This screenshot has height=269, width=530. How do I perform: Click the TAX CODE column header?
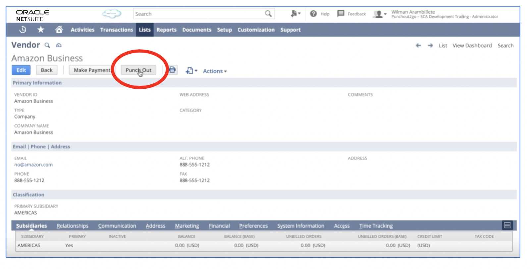pyautogui.click(x=484, y=236)
